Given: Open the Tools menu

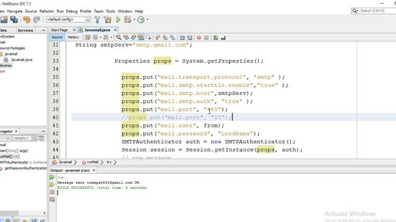Looking at the screenshot, I should (x=111, y=11).
